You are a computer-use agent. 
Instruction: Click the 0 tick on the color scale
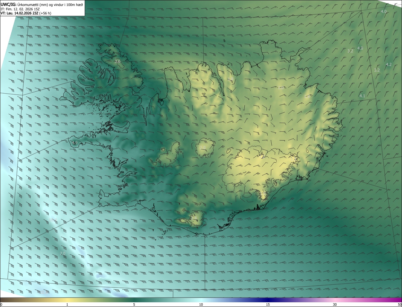pos(1,304)
